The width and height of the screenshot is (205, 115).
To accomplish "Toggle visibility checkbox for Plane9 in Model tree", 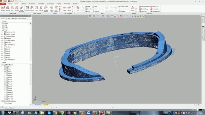I will coord(5,90).
